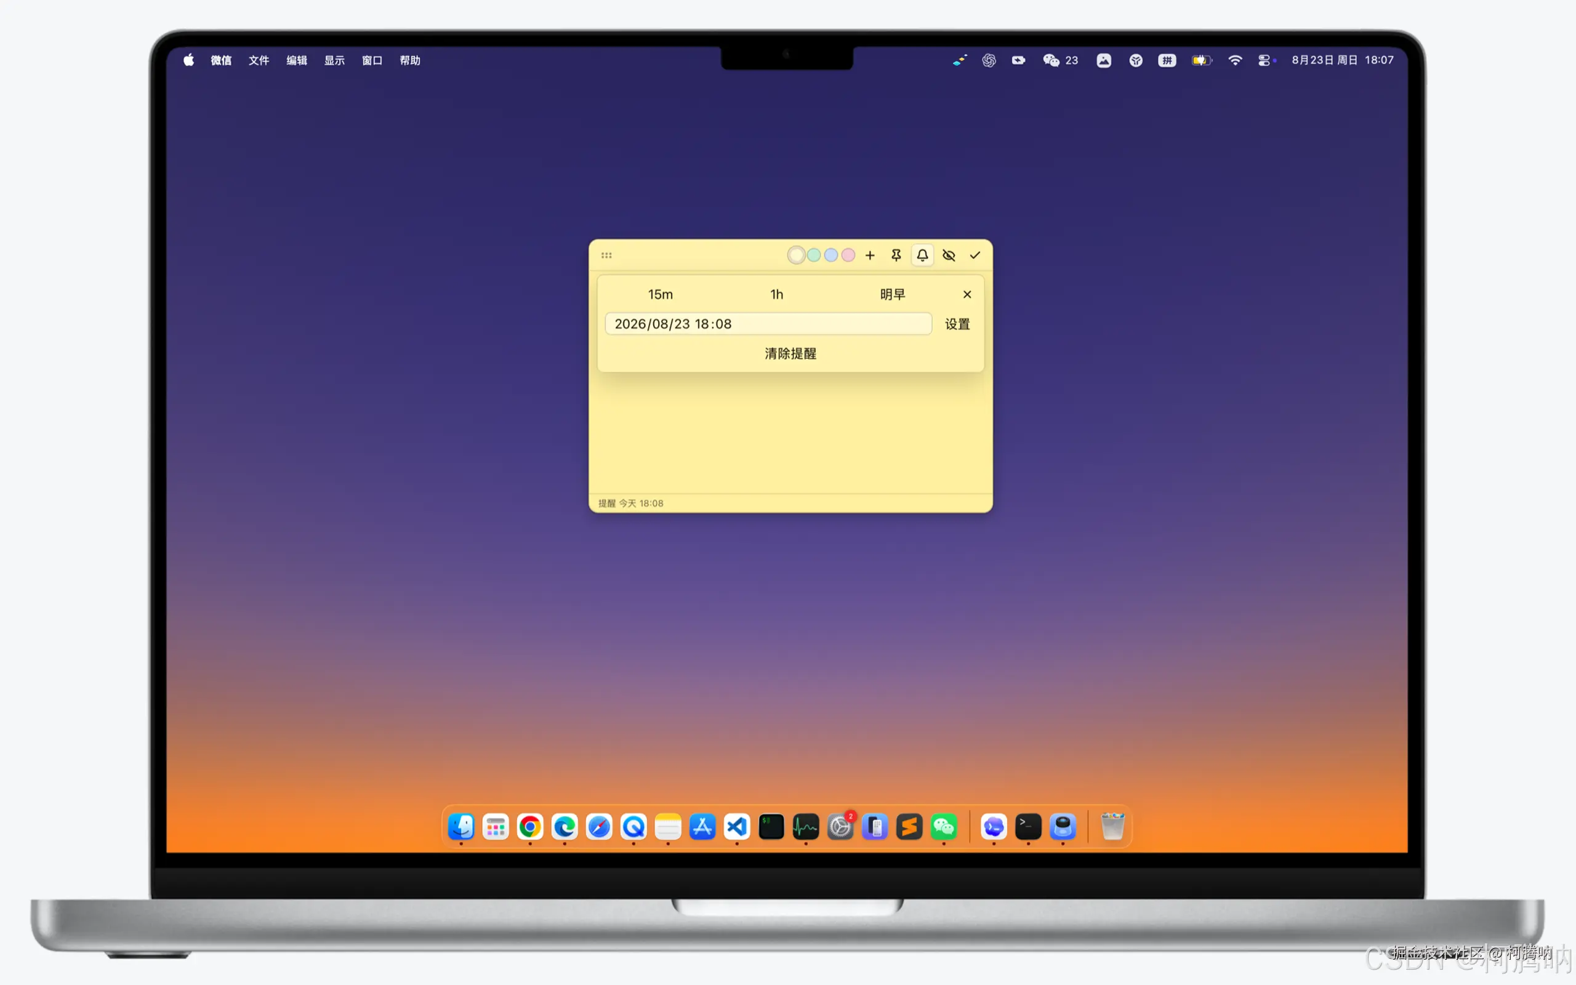Click the date and time 8月23日 周日 18:07

pos(1342,60)
